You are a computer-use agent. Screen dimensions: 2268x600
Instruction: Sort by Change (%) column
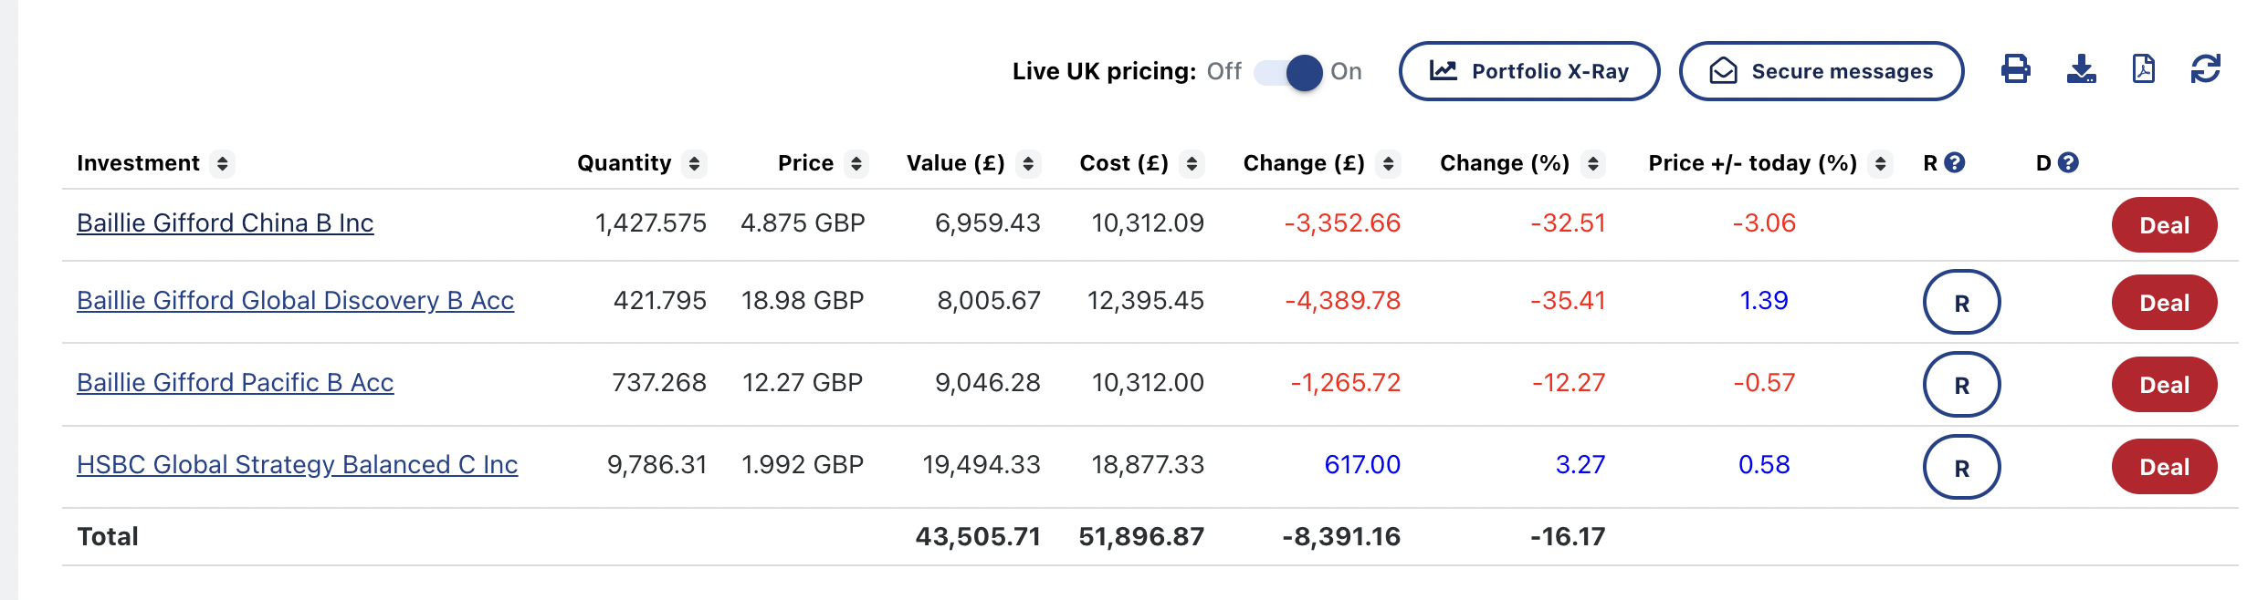[1592, 163]
